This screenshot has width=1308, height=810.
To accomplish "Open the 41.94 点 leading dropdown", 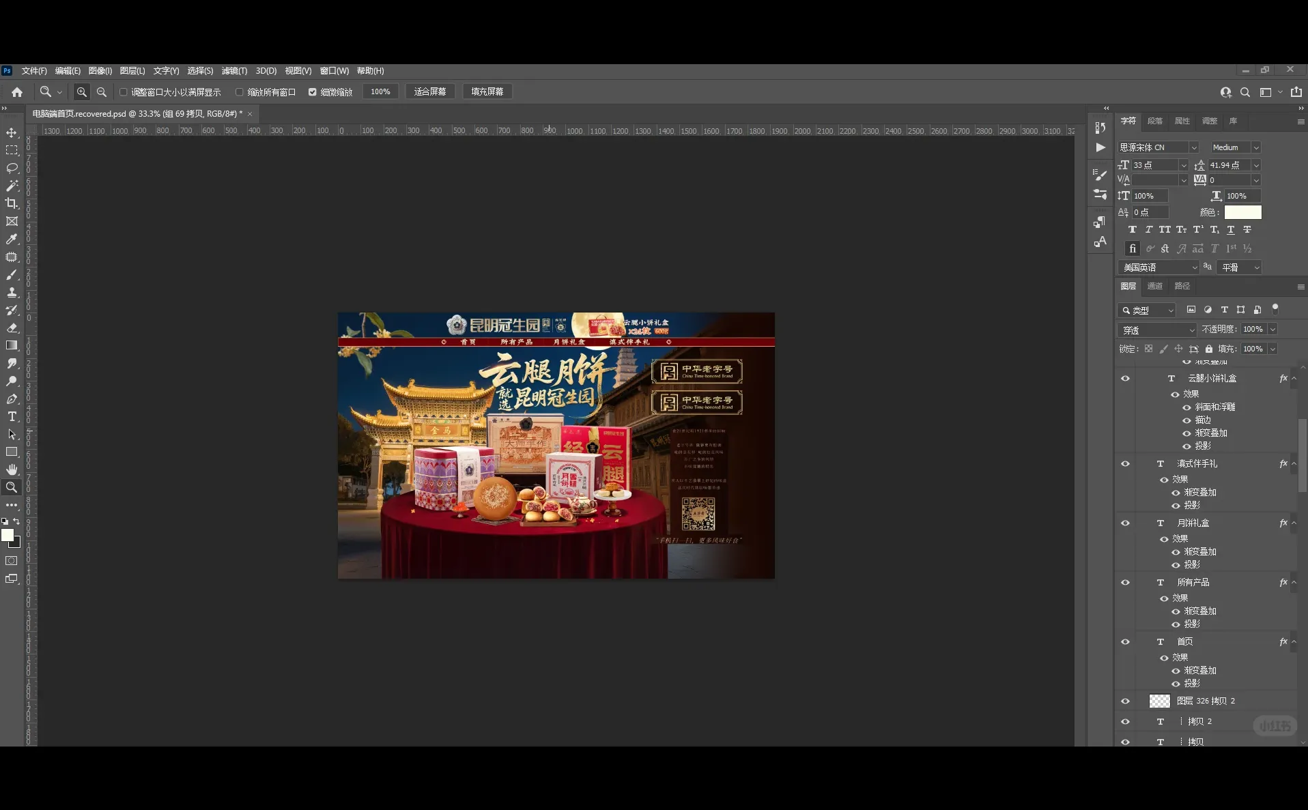I will click(1255, 165).
